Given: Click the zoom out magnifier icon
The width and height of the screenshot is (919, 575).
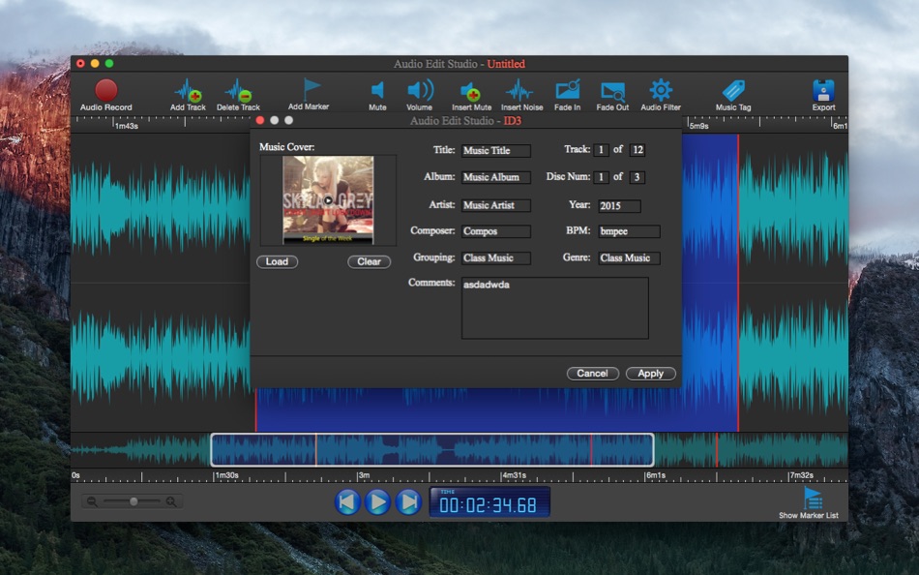Looking at the screenshot, I should tap(92, 501).
